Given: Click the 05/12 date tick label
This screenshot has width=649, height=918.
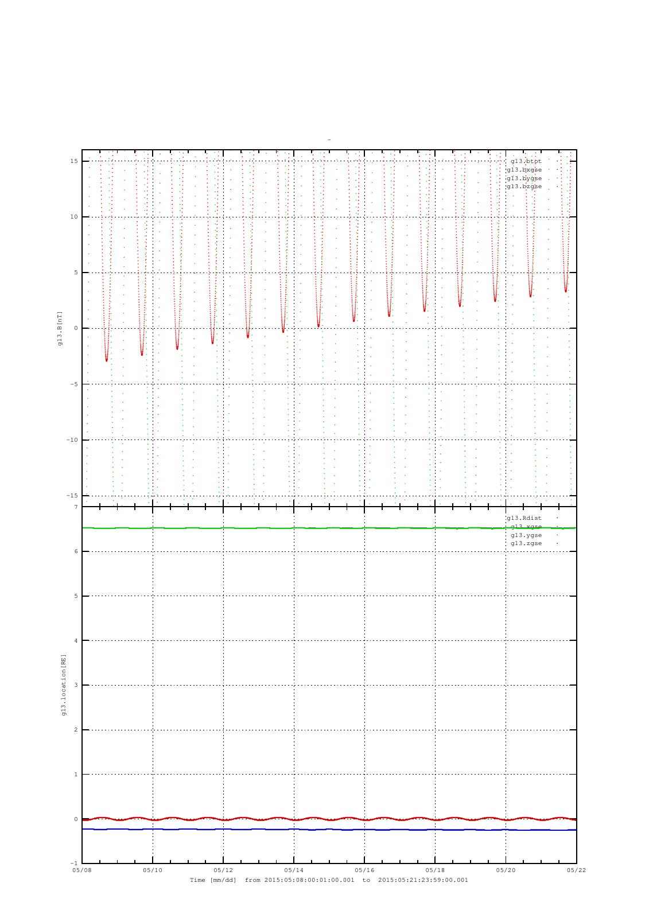Looking at the screenshot, I should 223,870.
